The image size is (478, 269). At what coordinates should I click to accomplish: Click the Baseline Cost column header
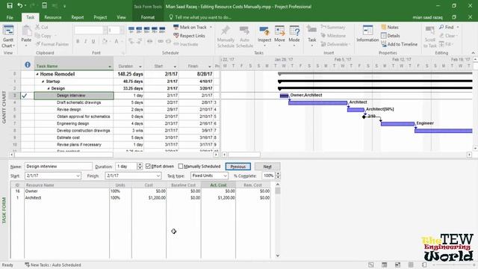tap(184, 185)
